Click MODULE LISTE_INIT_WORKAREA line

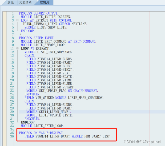49,52
